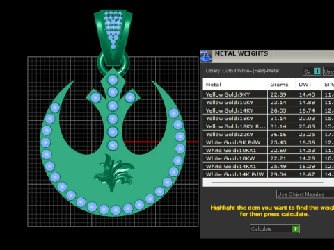This screenshot has width=334, height=250.
Task: Select the White Gold:14K PdW row
Action: click(x=269, y=174)
